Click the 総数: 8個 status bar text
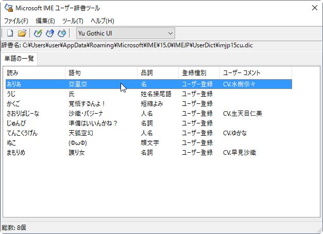This screenshot has height=234, width=323. click(14, 228)
